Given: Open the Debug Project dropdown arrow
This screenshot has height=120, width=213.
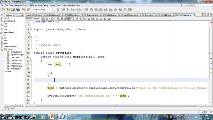Looking at the screenshot, I should click(x=76, y=10).
